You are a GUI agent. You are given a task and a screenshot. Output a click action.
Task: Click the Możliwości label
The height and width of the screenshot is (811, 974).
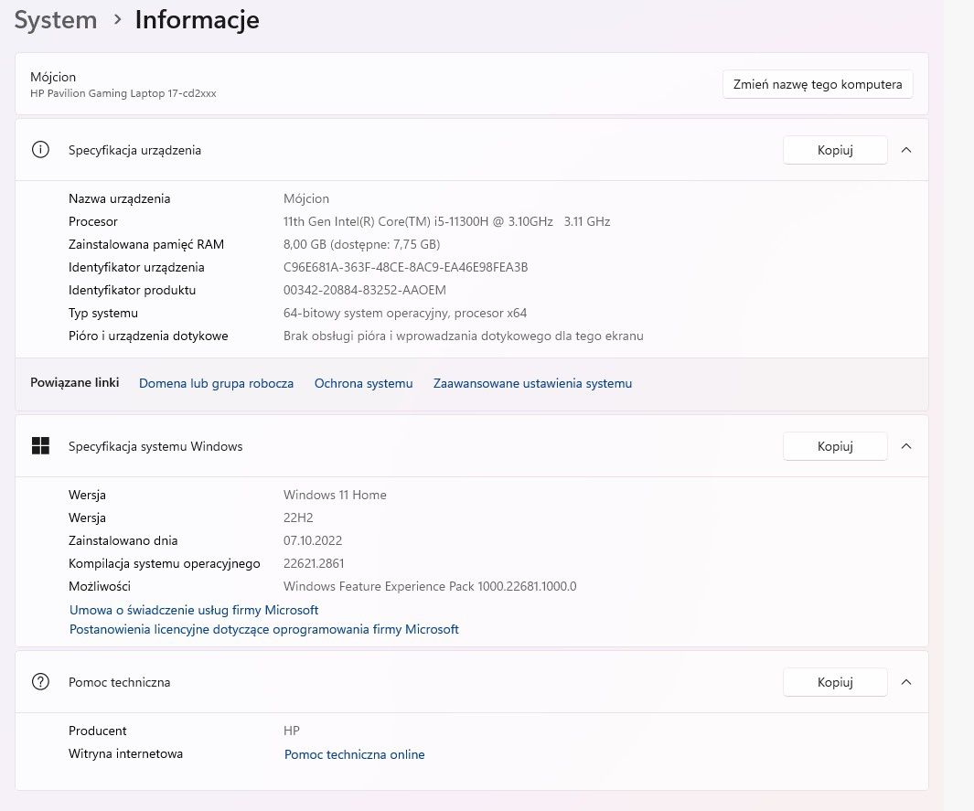100,586
